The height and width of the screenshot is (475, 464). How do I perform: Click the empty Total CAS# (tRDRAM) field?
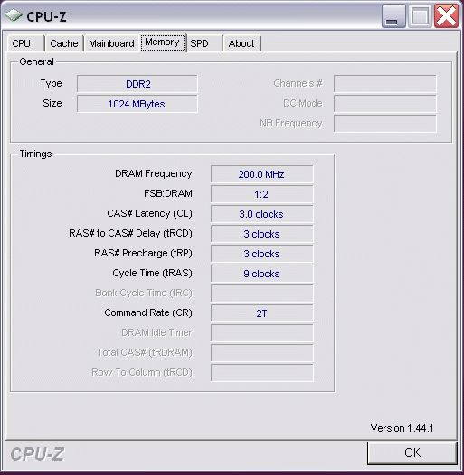(x=262, y=353)
